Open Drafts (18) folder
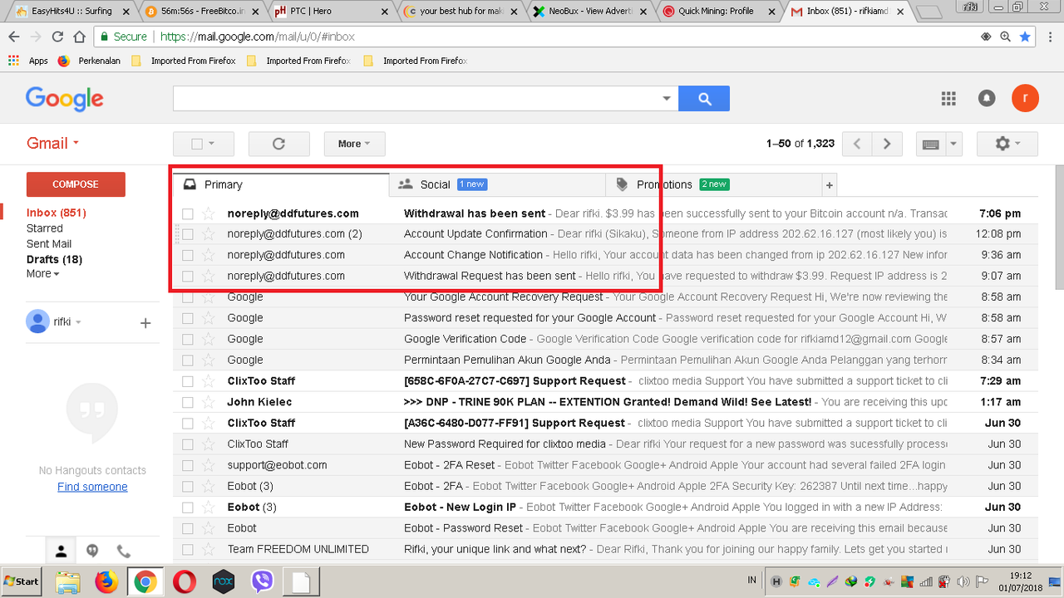 pos(54,259)
